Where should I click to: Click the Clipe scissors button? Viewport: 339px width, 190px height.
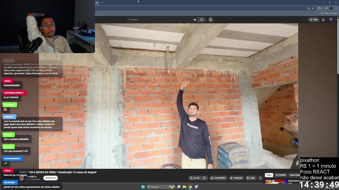tap(251, 178)
